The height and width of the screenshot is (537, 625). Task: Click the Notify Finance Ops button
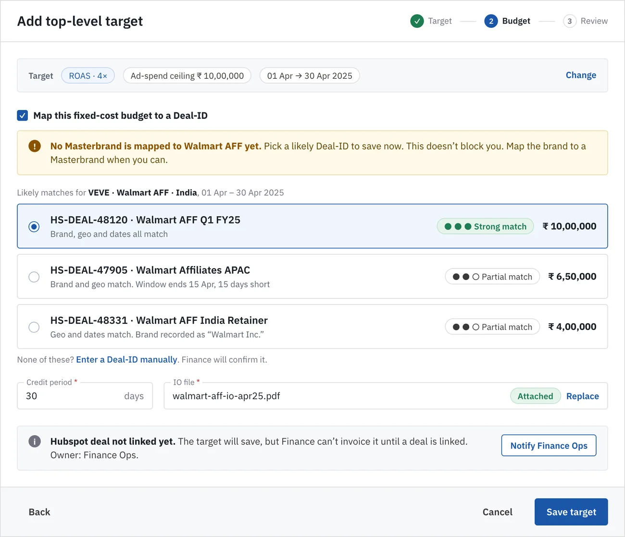[549, 445]
